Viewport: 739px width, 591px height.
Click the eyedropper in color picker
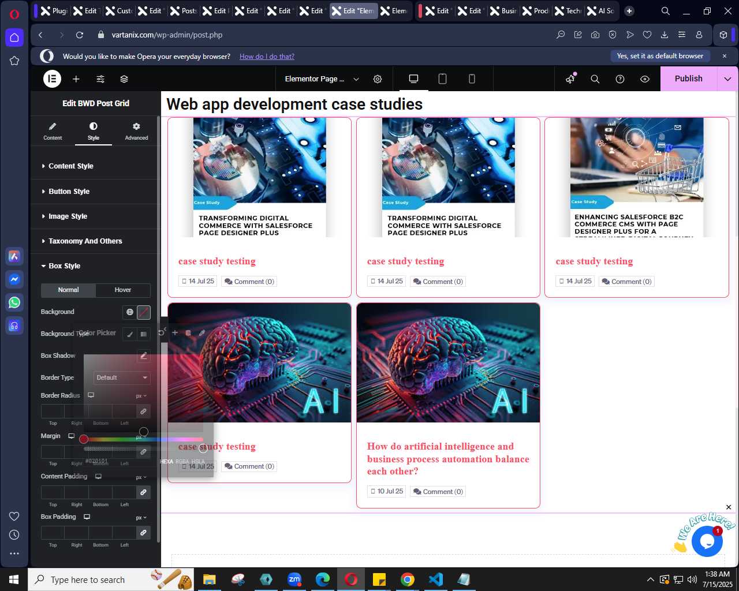[x=201, y=332]
